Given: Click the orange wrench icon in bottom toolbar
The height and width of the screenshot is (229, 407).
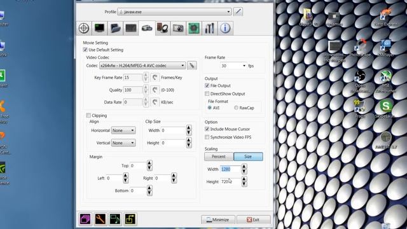Looking at the screenshot, I should click(x=100, y=219).
